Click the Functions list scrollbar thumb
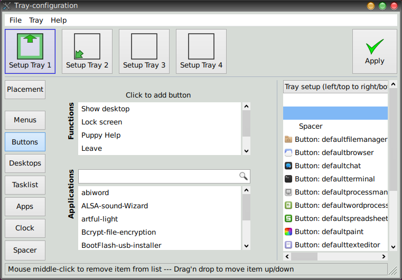Screen dimensions: 402x280 [246, 123]
